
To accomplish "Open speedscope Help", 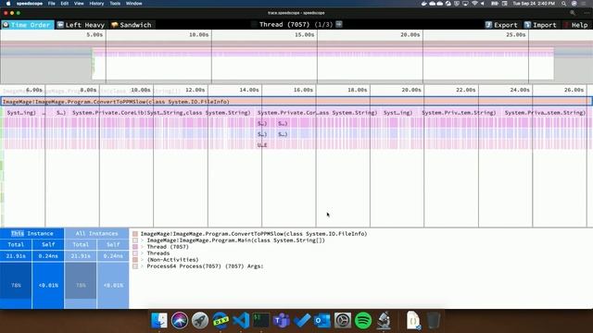I will [x=575, y=25].
